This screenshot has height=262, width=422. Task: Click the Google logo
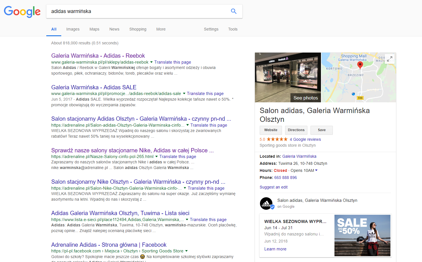22,12
